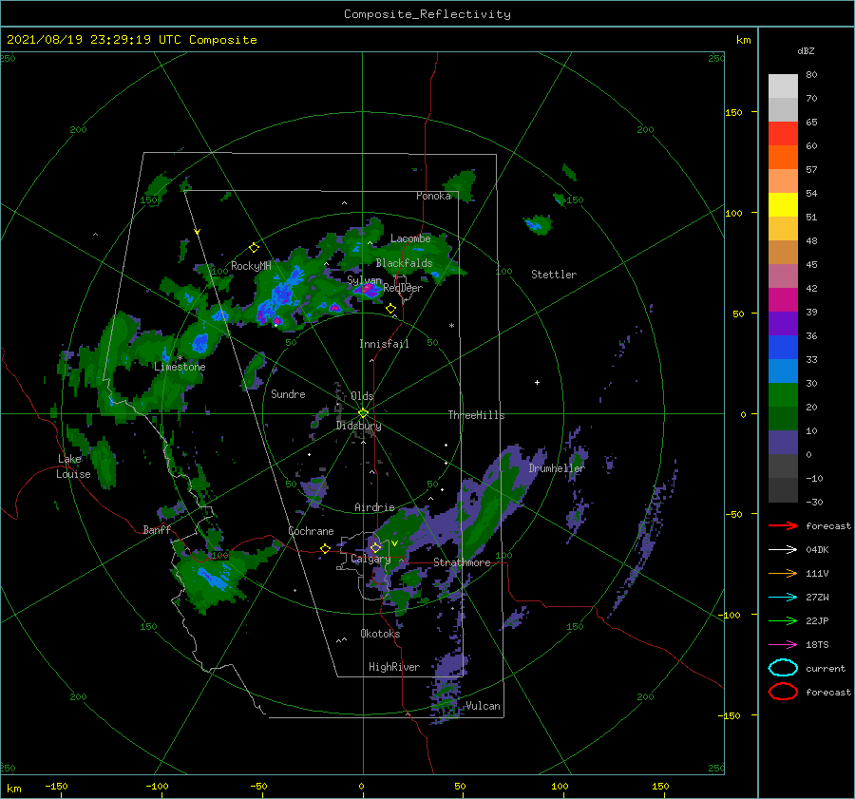Click the Lake Louise label

(73, 466)
